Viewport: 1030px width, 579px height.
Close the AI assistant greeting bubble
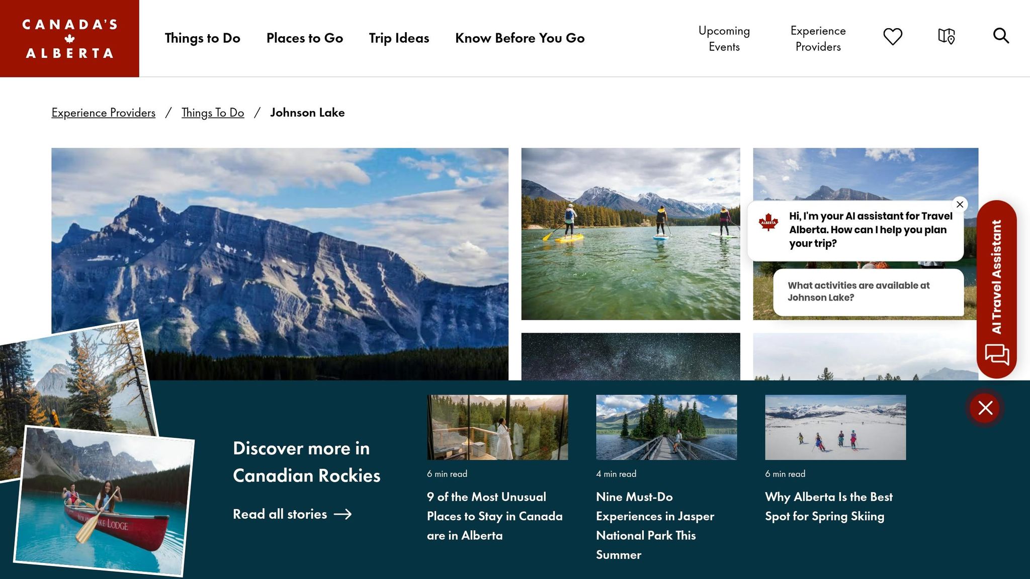click(960, 204)
